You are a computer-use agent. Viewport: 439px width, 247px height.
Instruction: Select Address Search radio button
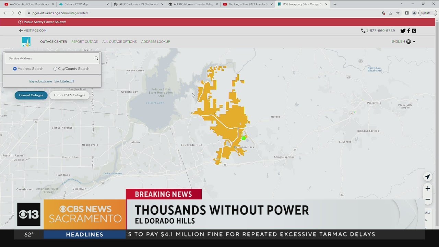15,69
